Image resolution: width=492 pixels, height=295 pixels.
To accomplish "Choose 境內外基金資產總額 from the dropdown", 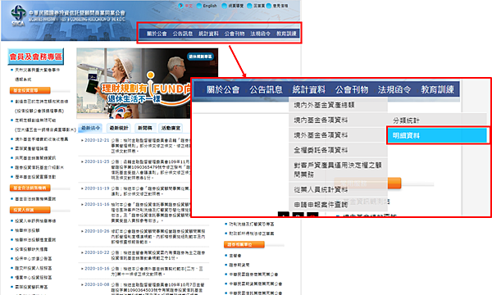I will (x=338, y=105).
